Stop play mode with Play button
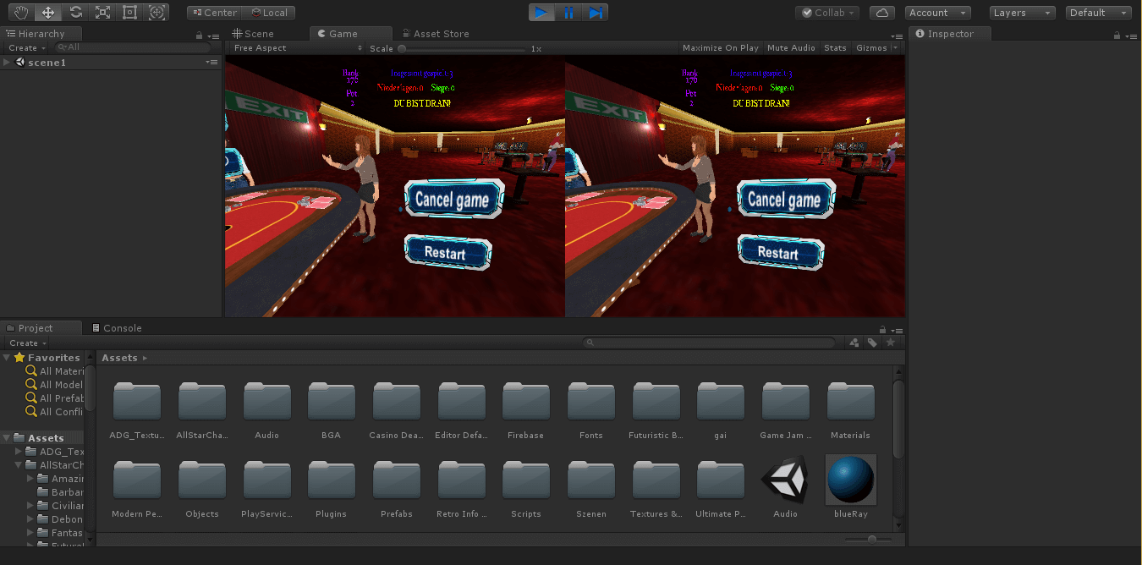 click(541, 13)
